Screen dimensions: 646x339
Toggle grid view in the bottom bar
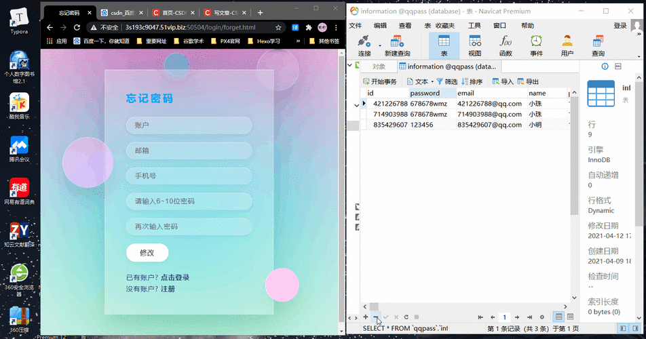(x=558, y=317)
